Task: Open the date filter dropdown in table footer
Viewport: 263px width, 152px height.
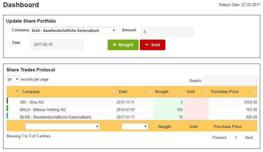Action: 135,126
